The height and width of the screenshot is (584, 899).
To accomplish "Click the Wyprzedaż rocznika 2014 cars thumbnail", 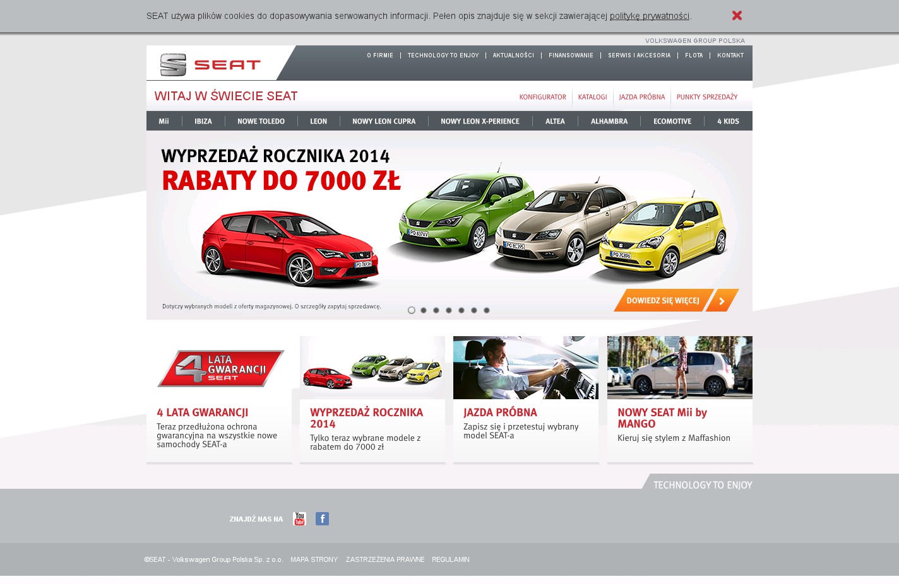I will click(x=372, y=368).
